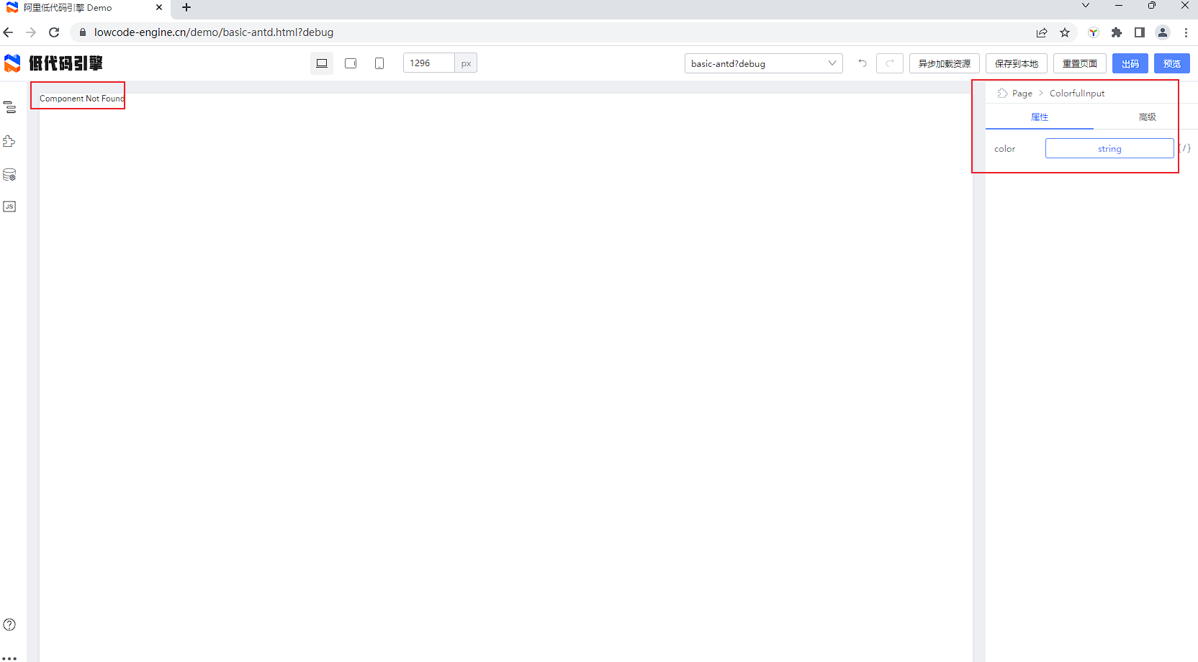The height and width of the screenshot is (662, 1198).
Task: Click the page node icon in breadcrumb
Action: 1002,93
